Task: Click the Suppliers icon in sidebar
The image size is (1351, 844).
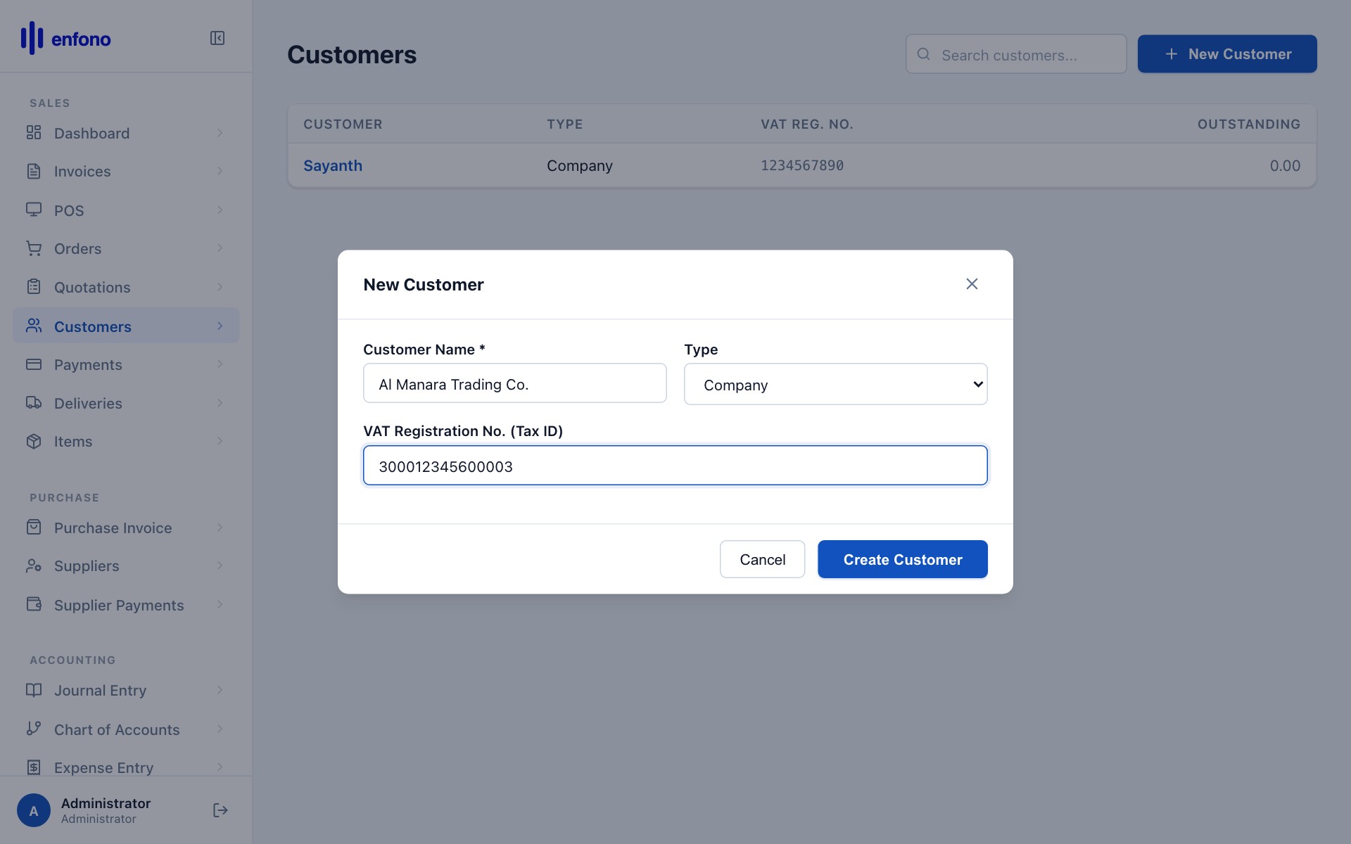Action: coord(34,565)
